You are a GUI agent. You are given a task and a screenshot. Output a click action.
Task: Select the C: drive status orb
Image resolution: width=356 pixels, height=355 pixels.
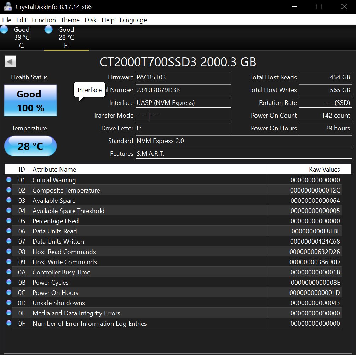(4, 30)
